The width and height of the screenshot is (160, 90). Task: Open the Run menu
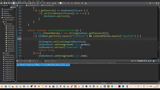pos(33,1)
